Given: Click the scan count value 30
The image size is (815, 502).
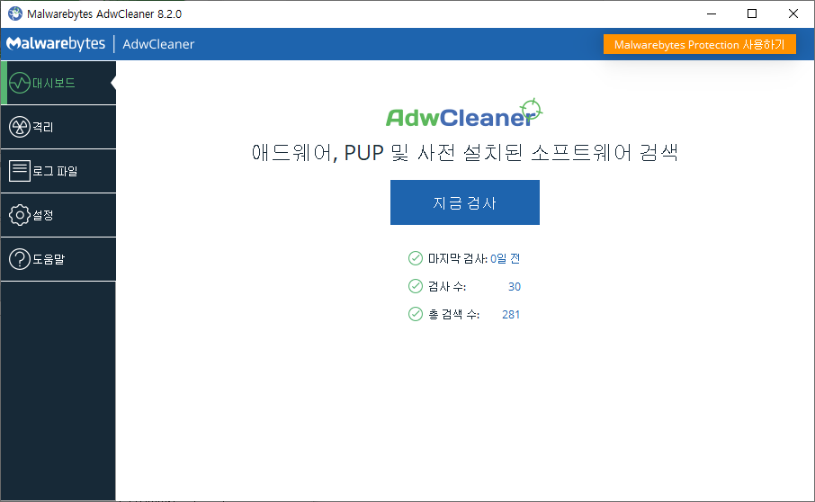Looking at the screenshot, I should click(x=514, y=286).
